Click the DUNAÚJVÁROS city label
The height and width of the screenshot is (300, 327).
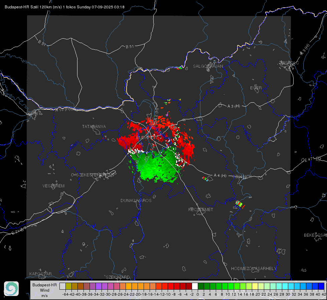tap(136, 200)
